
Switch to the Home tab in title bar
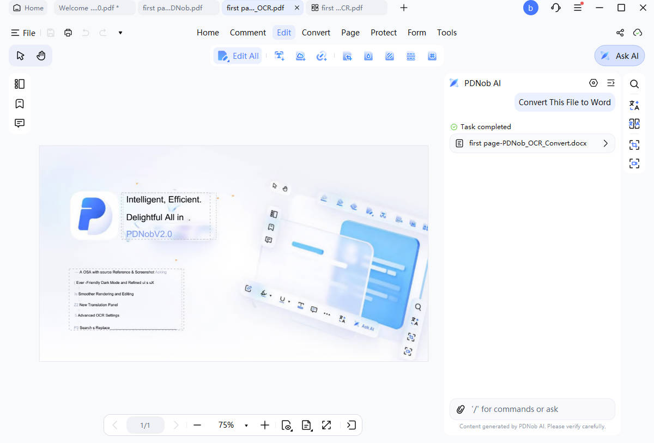[28, 8]
